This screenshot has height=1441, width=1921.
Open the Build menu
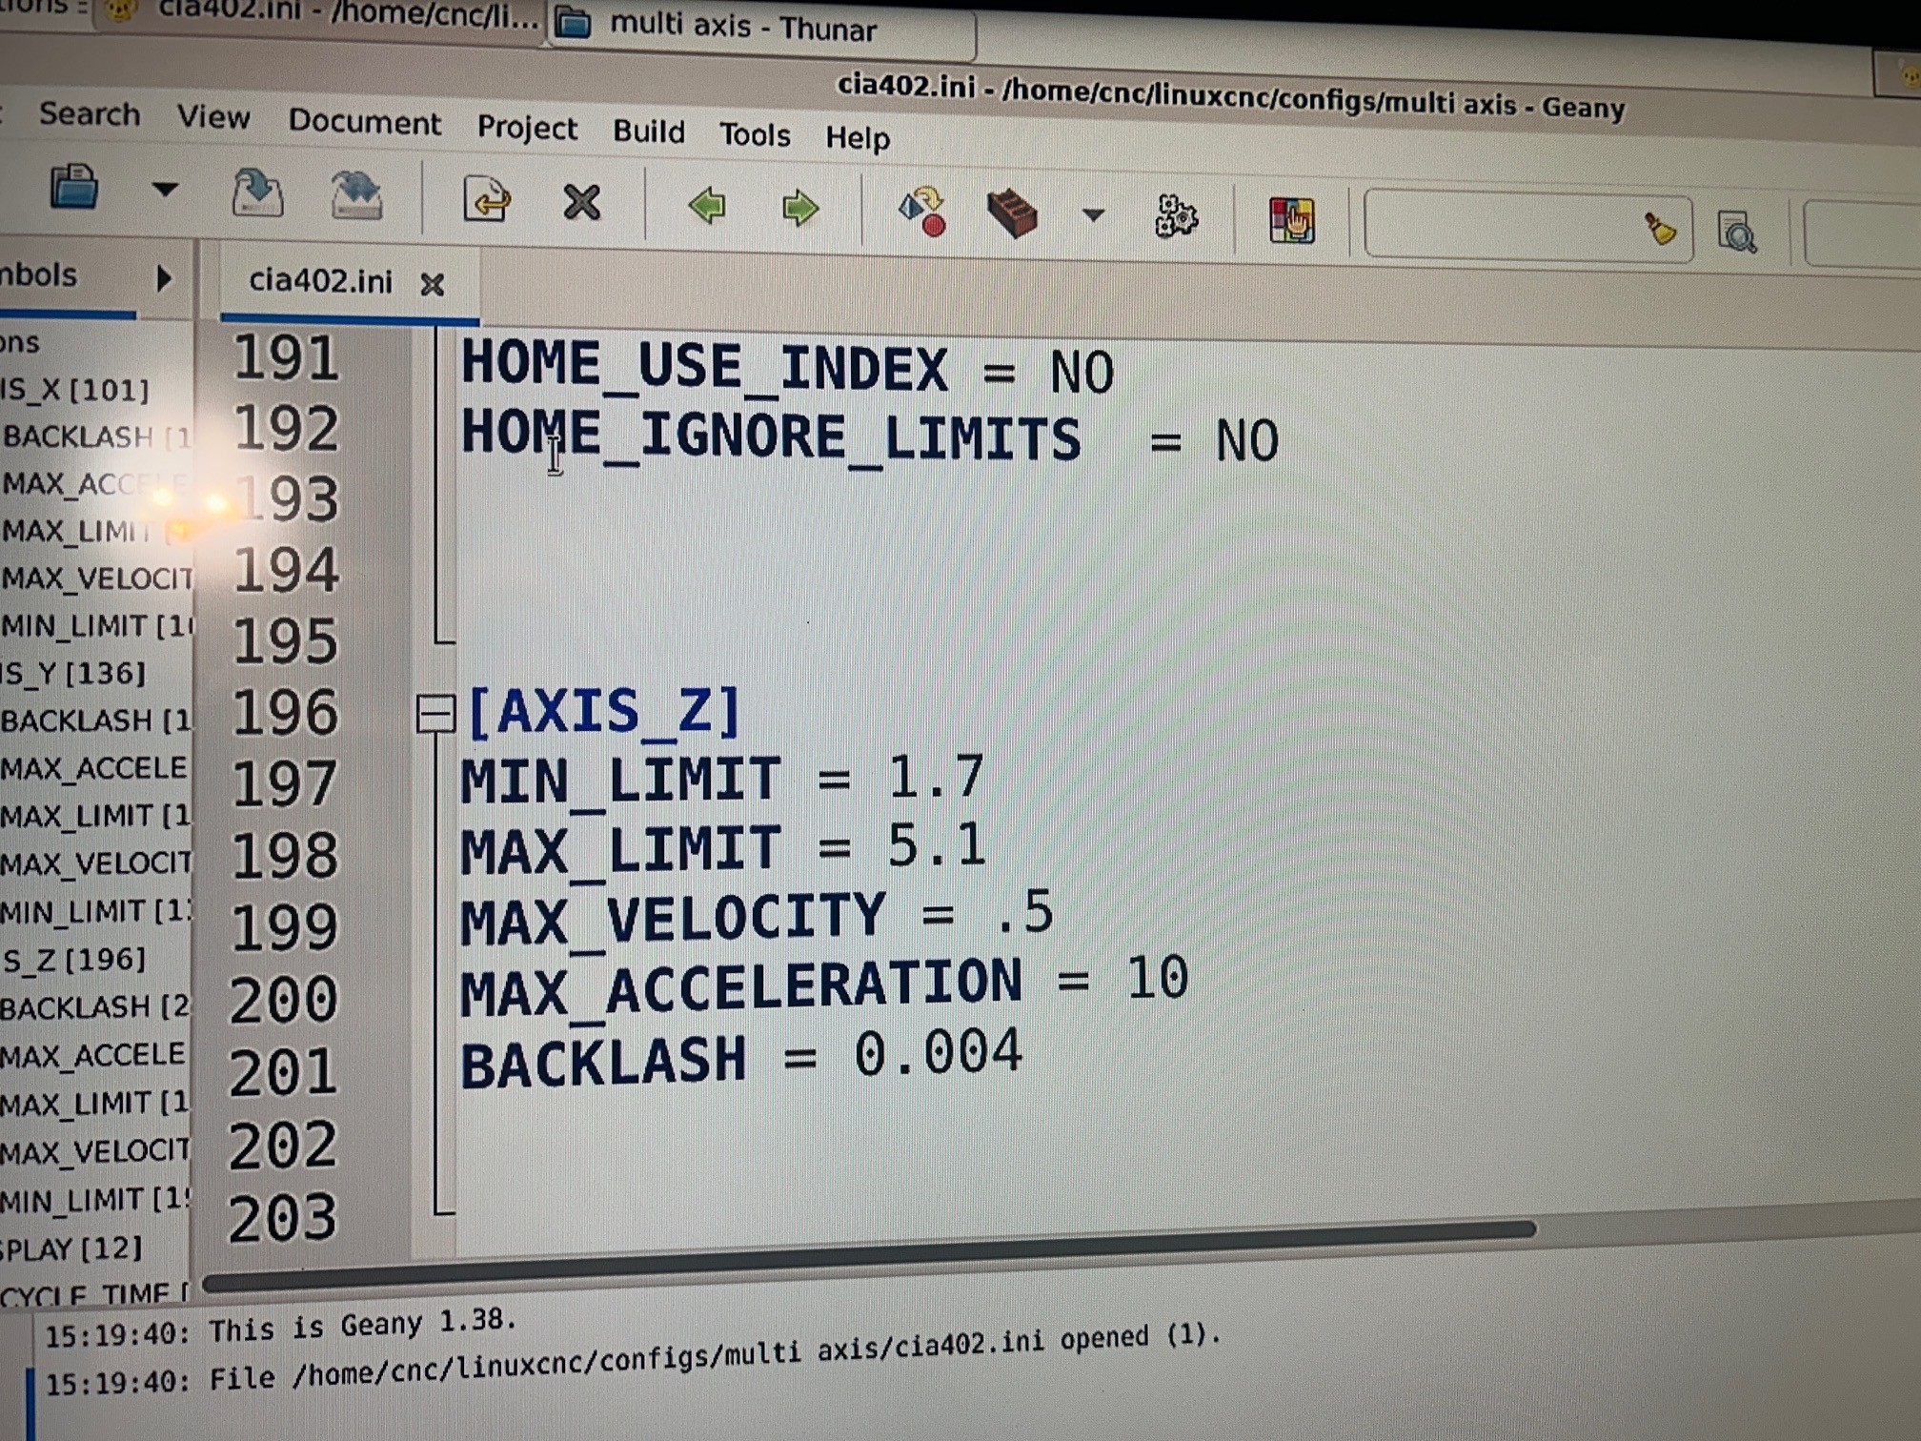click(x=648, y=132)
